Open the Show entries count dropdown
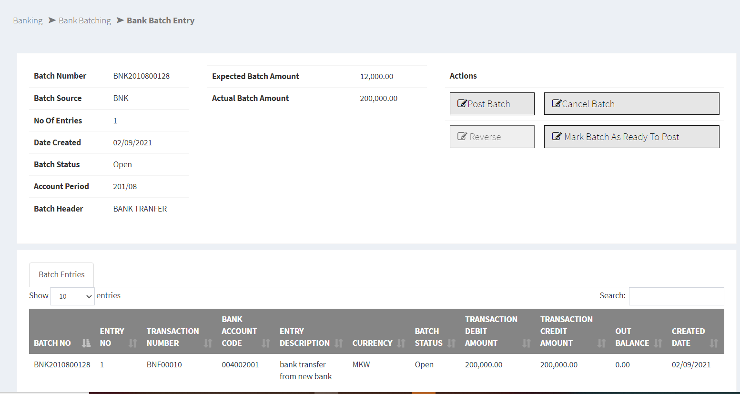This screenshot has height=394, width=740. point(72,296)
